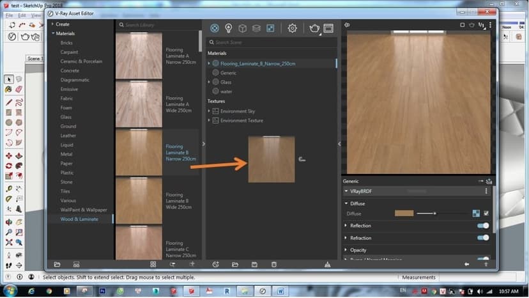This screenshot has height=298, width=529.
Task: Click the Search Library field
Action: pyautogui.click(x=158, y=25)
